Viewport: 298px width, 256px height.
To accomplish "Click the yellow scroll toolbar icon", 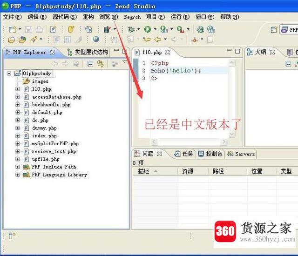I will (x=71, y=29).
